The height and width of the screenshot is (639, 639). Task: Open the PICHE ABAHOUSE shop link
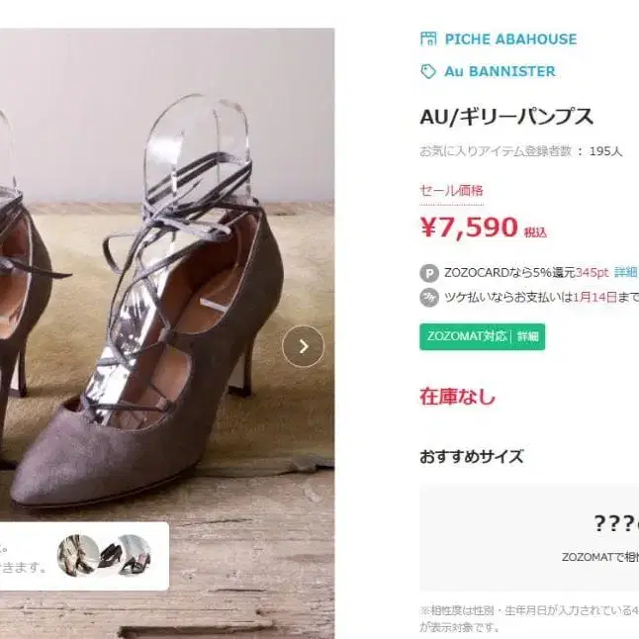point(510,40)
